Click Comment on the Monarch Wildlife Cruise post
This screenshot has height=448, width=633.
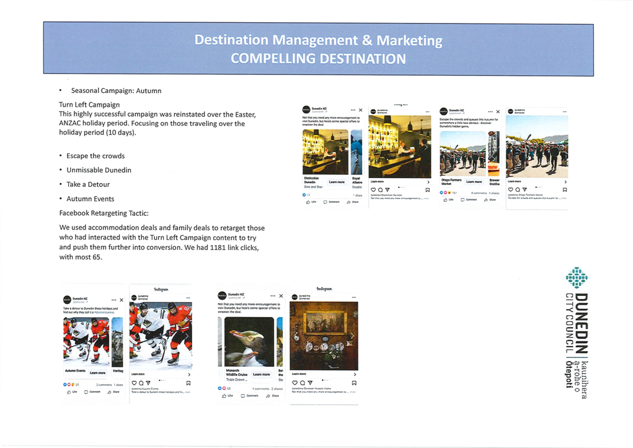(249, 395)
